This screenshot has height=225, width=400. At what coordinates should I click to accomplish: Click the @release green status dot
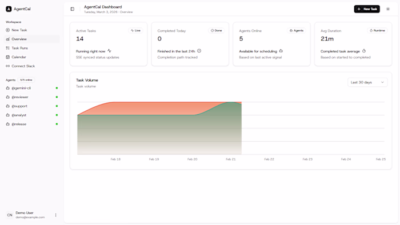(x=57, y=124)
